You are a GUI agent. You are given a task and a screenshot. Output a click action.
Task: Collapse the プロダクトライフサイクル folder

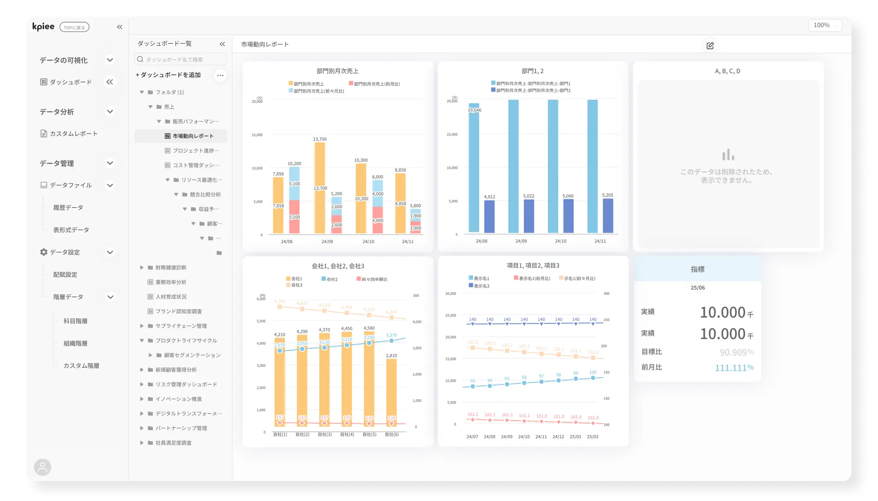[142, 340]
